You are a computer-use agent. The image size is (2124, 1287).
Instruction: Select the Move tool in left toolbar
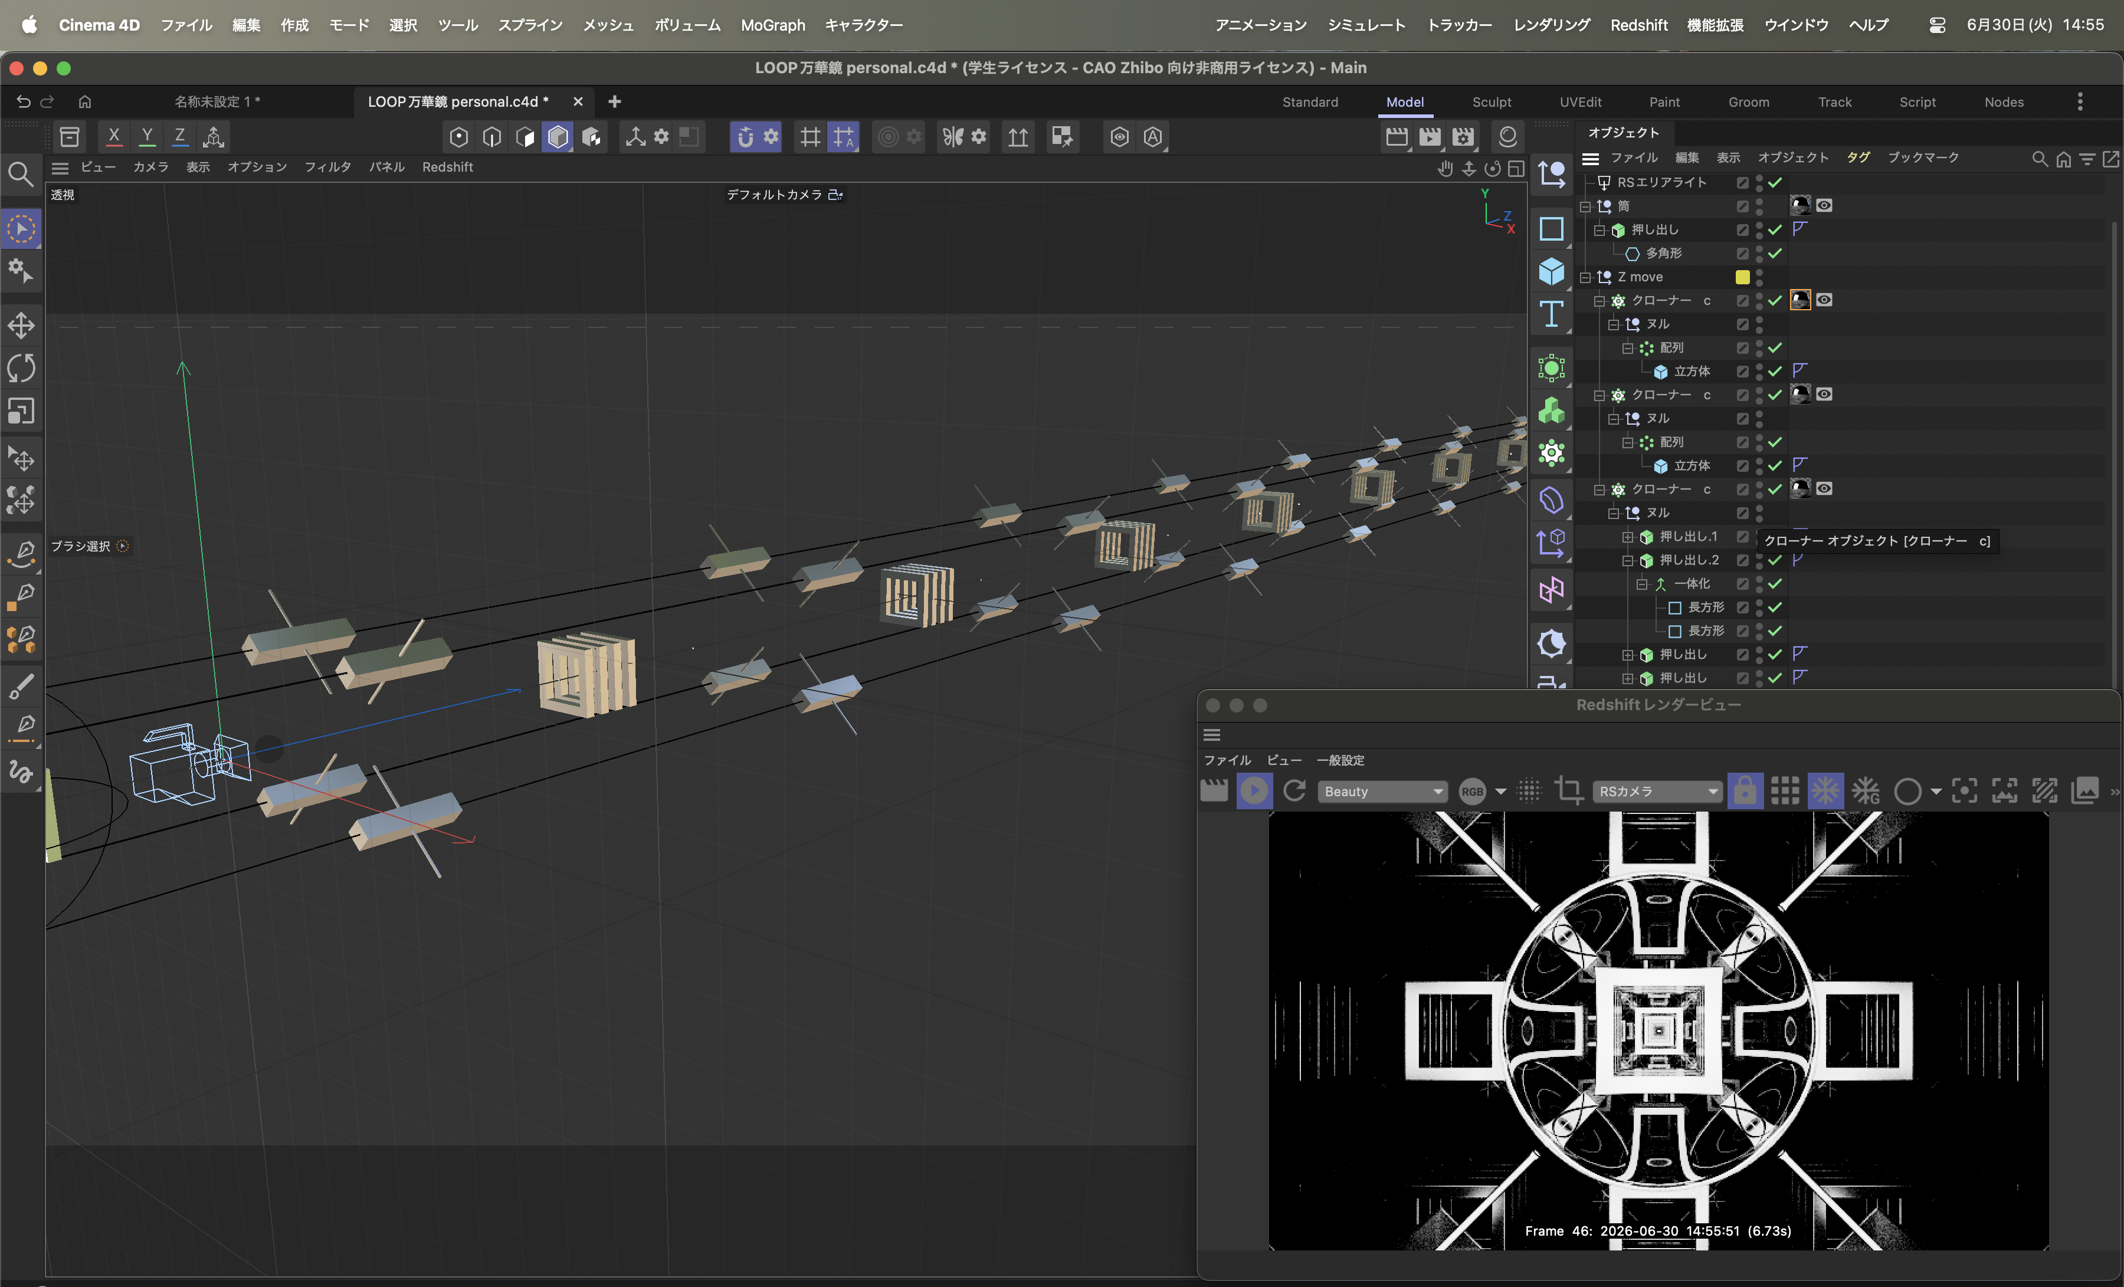coord(21,325)
